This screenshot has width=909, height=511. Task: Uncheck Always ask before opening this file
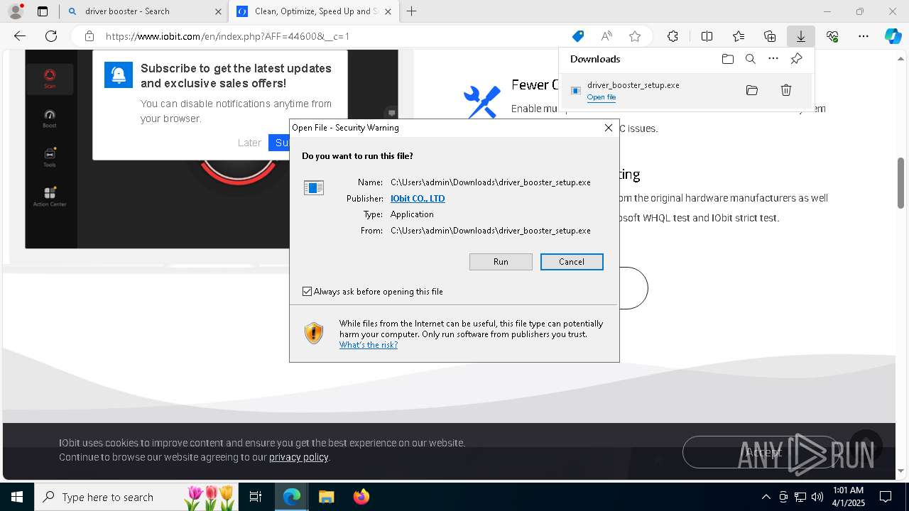(x=307, y=292)
